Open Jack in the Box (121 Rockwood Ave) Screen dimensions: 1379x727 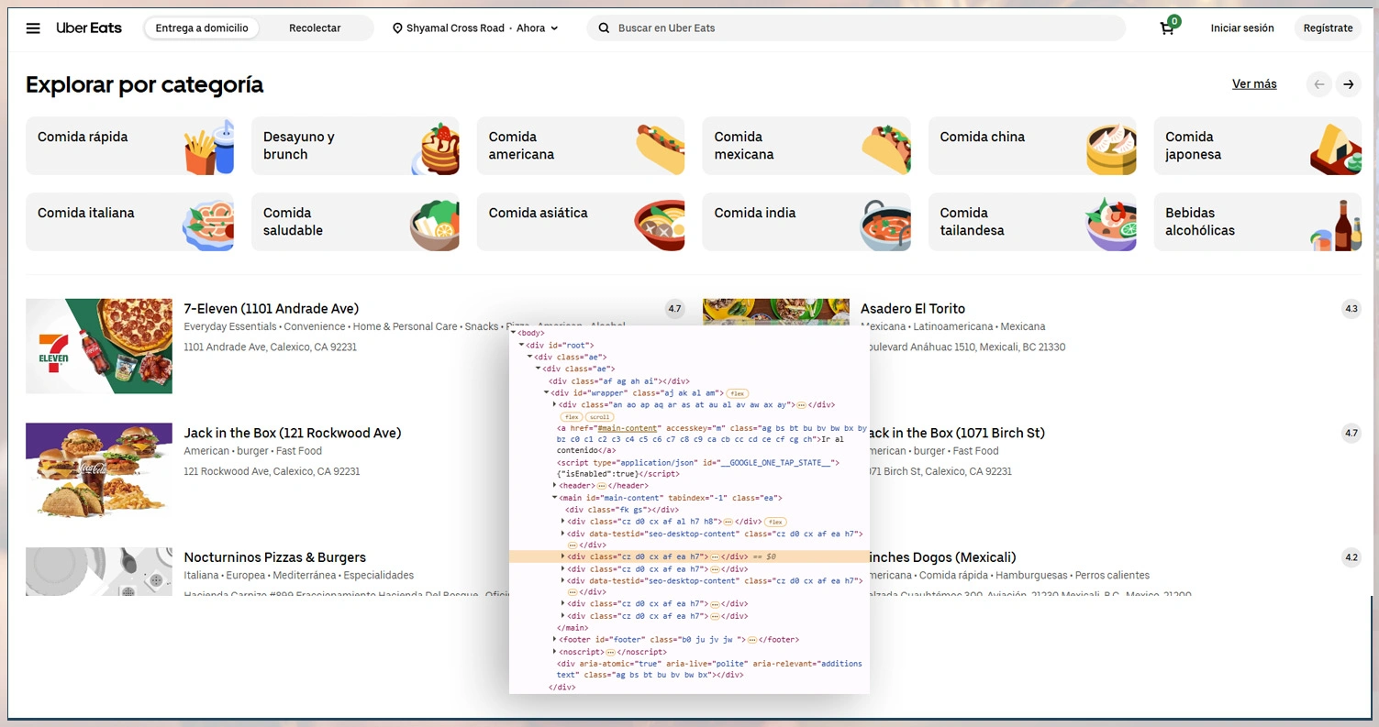(x=293, y=433)
